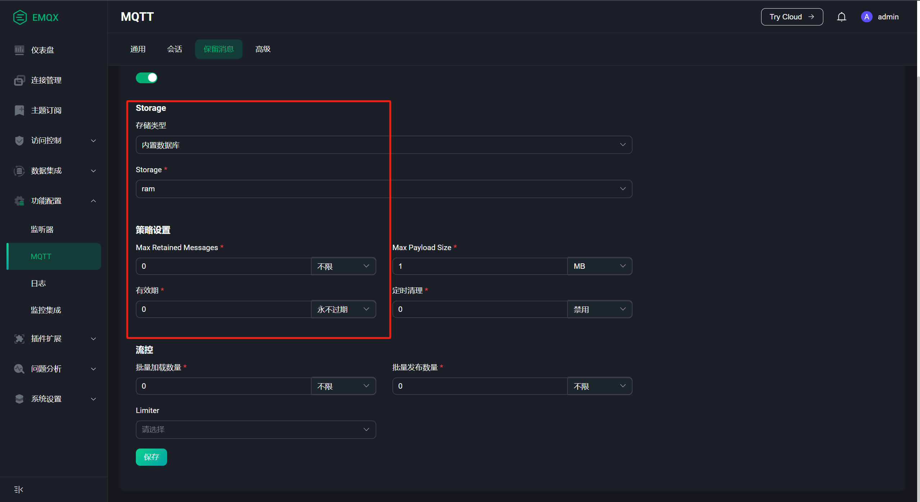Viewport: 920px width, 502px height.
Task: Open the 存储类型 storage type dropdown
Action: point(383,145)
